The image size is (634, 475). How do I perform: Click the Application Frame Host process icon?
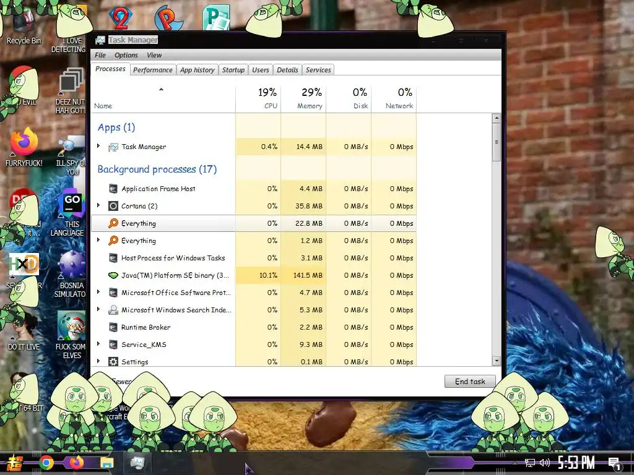tap(113, 189)
